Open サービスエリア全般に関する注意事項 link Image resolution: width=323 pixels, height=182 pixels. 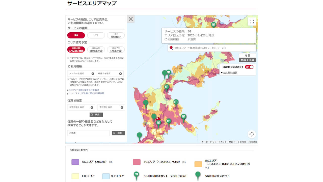(87, 93)
